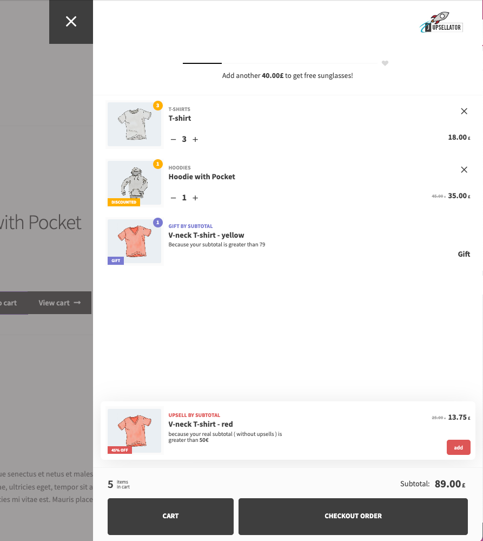The width and height of the screenshot is (483, 541).
Task: Open the T-shirt product title link
Action: [180, 119]
